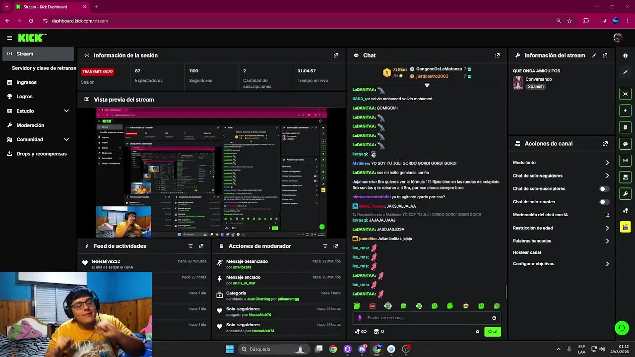The image size is (635, 357).
Task: Open chat settings gear icon
Action: point(477,332)
